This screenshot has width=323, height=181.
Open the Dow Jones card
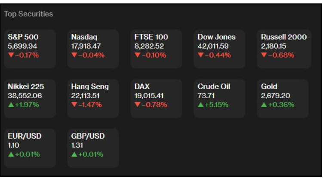219,48
